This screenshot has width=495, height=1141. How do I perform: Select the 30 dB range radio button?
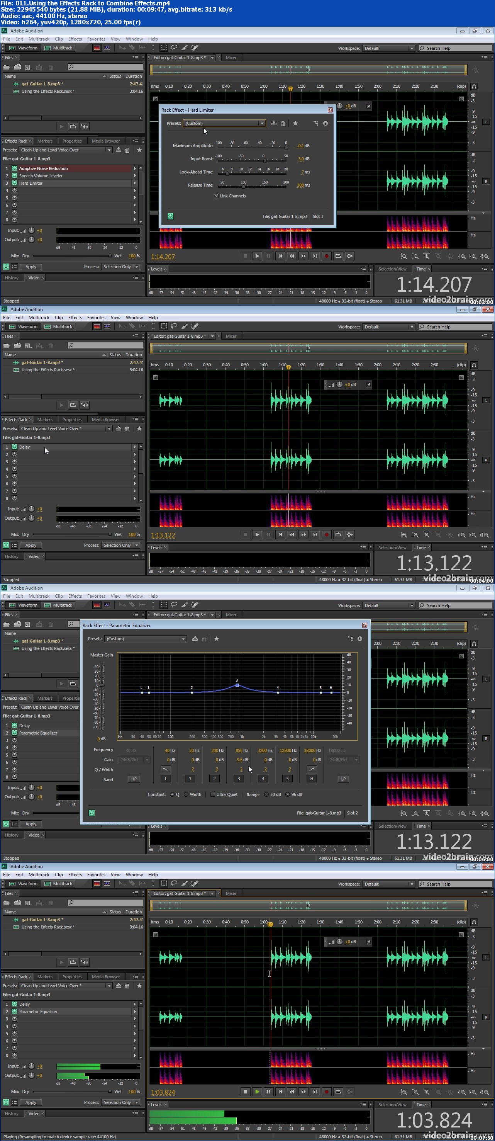pos(266,794)
